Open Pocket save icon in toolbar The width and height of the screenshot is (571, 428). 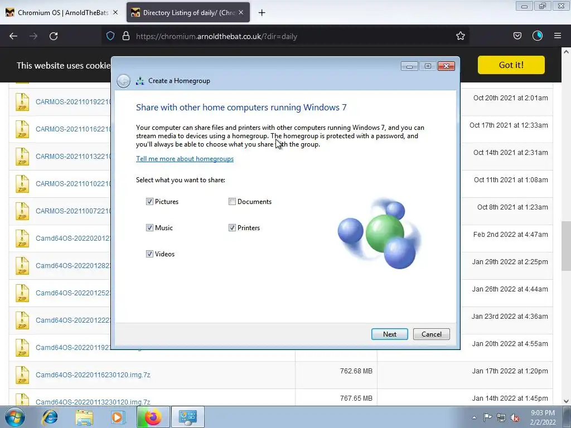[517, 36]
